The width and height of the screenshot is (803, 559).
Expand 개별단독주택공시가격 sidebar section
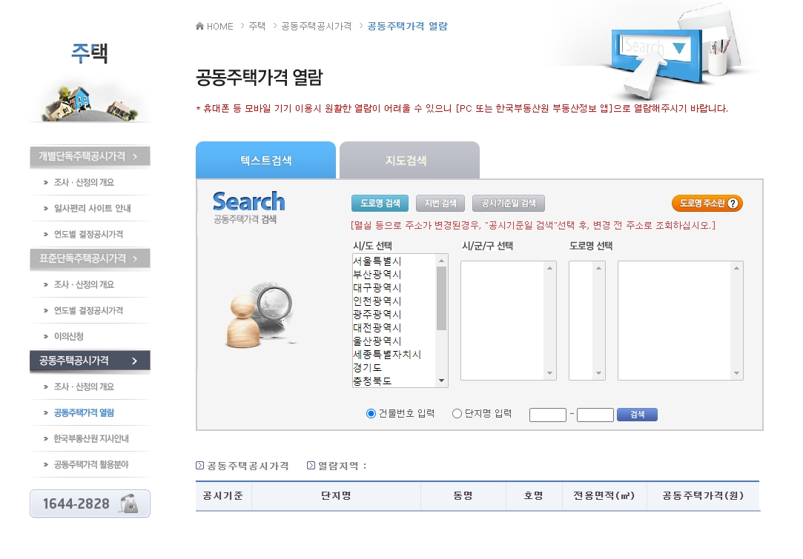tap(90, 156)
